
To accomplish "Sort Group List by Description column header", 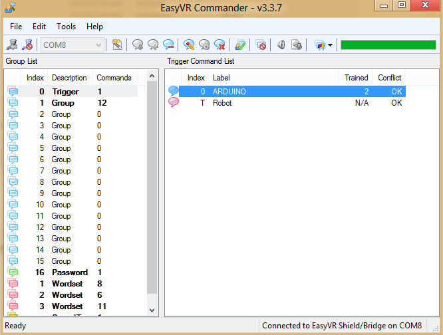I will point(70,78).
